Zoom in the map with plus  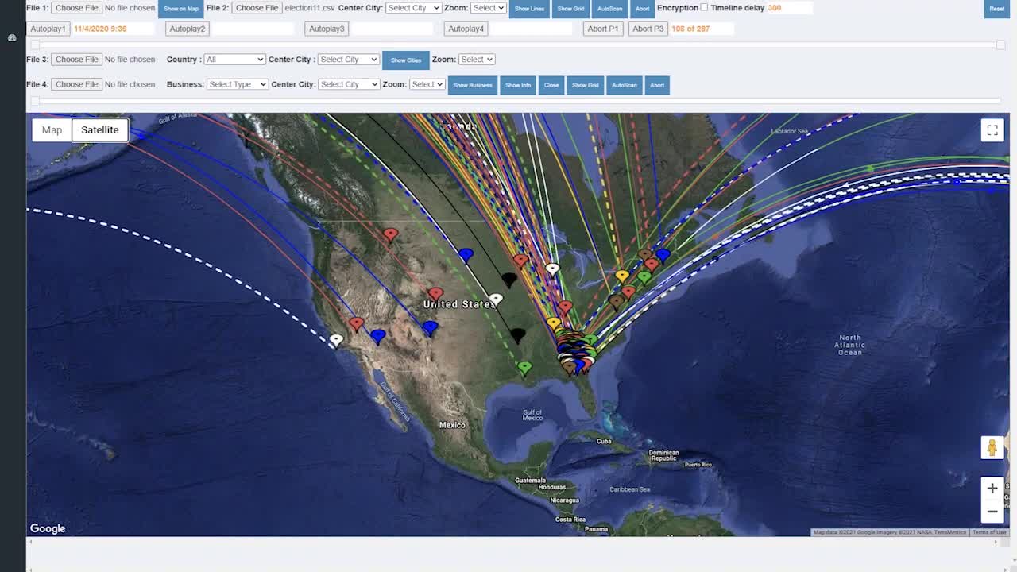pyautogui.click(x=992, y=489)
